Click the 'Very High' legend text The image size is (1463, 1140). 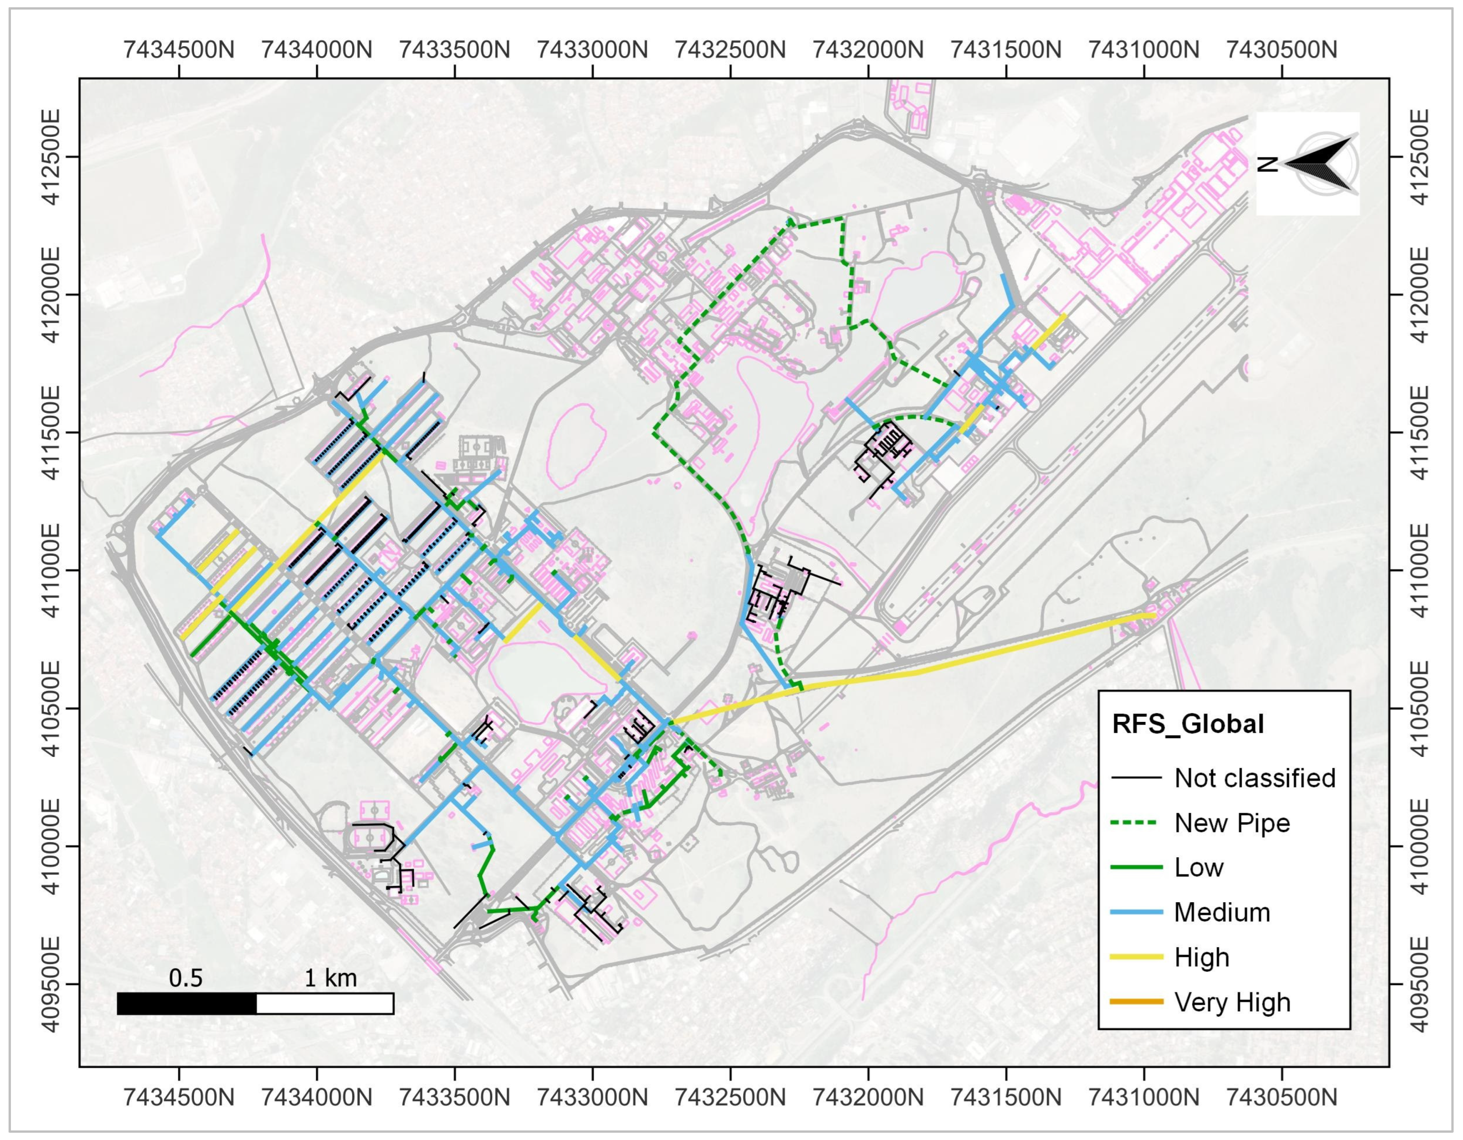[1232, 1002]
